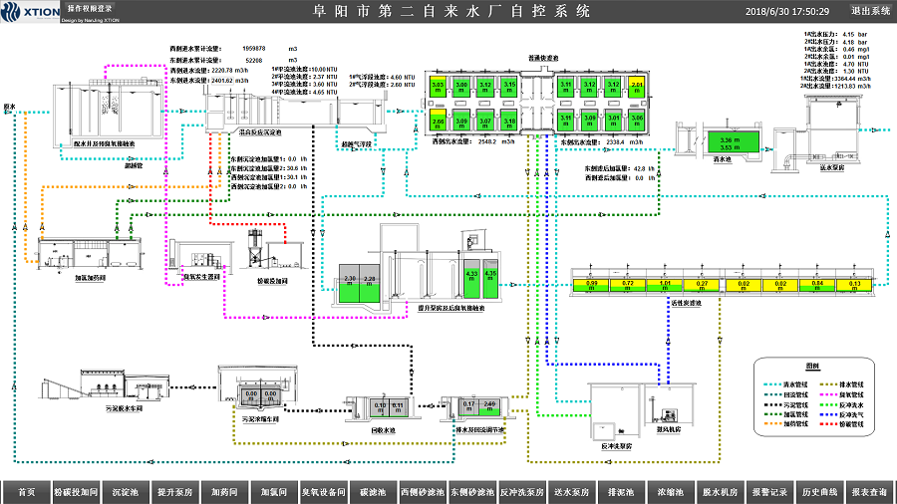Go to the 首页 home tab
897x504 pixels.
(x=27, y=492)
